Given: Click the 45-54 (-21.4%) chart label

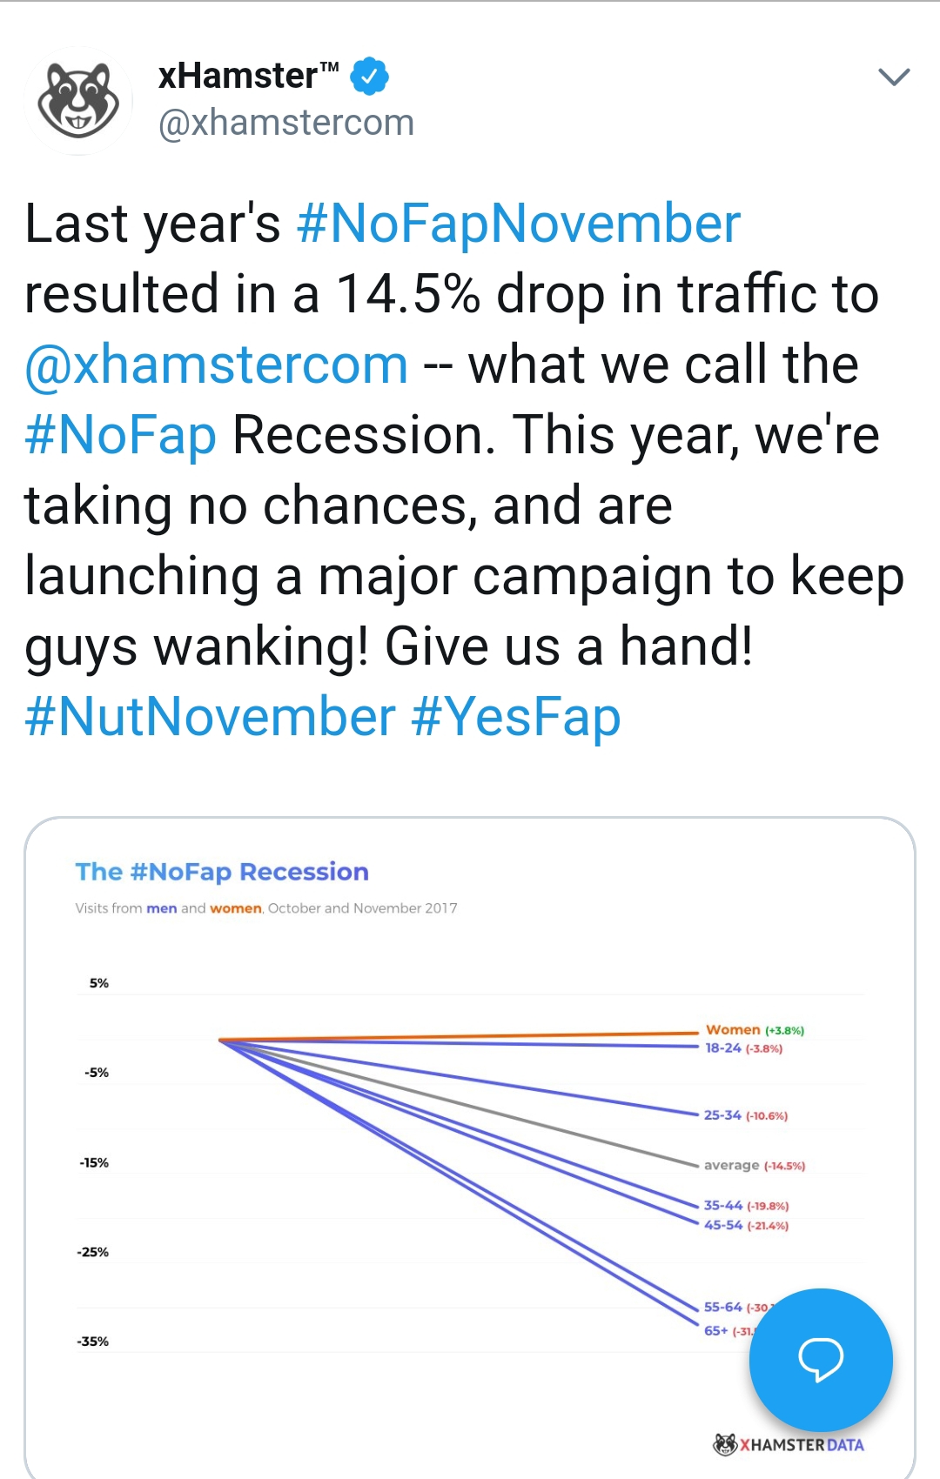Looking at the screenshot, I should tap(746, 1225).
